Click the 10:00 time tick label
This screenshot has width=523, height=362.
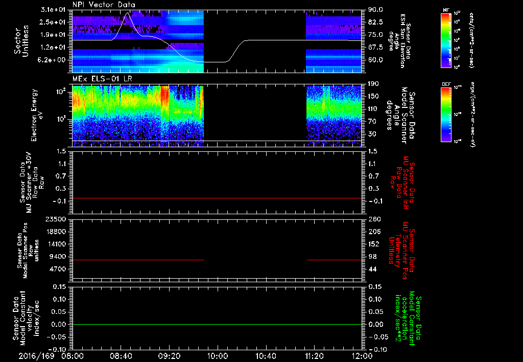218,356
